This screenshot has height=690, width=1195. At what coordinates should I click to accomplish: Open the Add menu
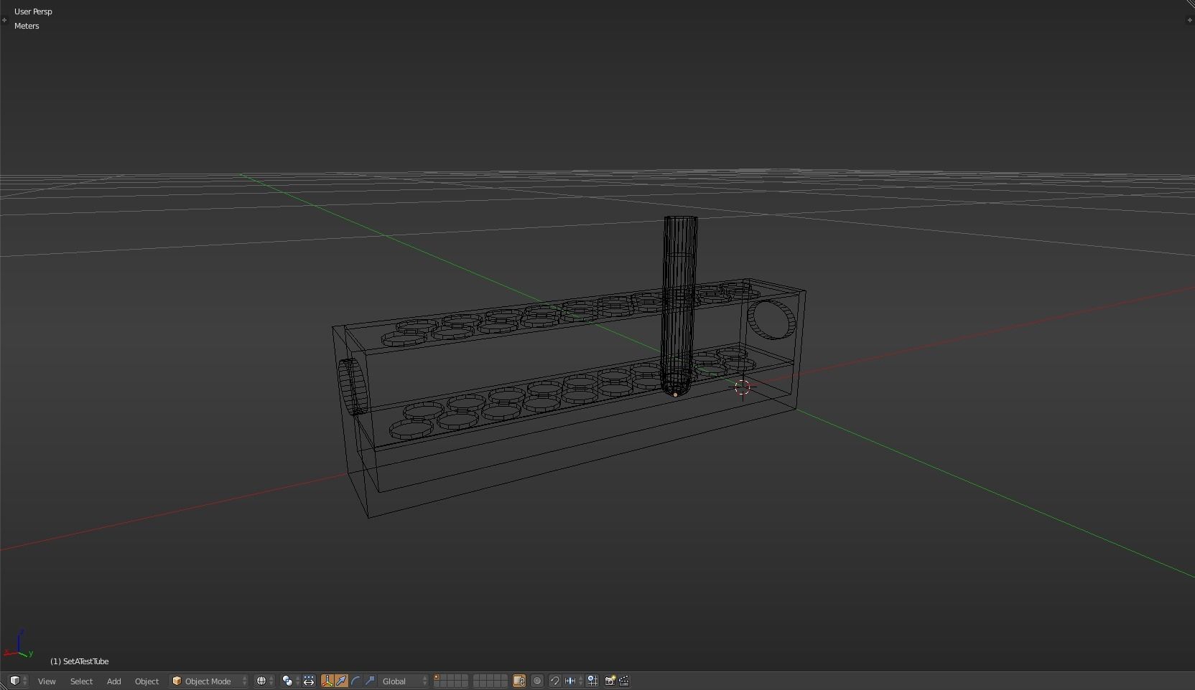[113, 681]
